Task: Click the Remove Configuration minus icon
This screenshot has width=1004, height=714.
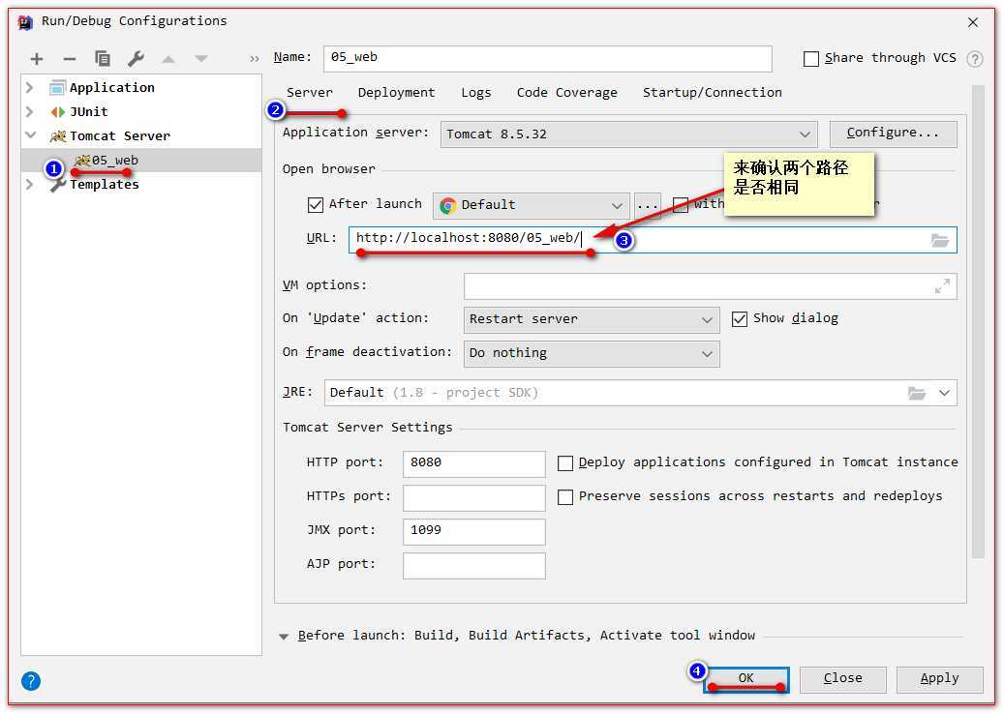Action: click(x=70, y=59)
